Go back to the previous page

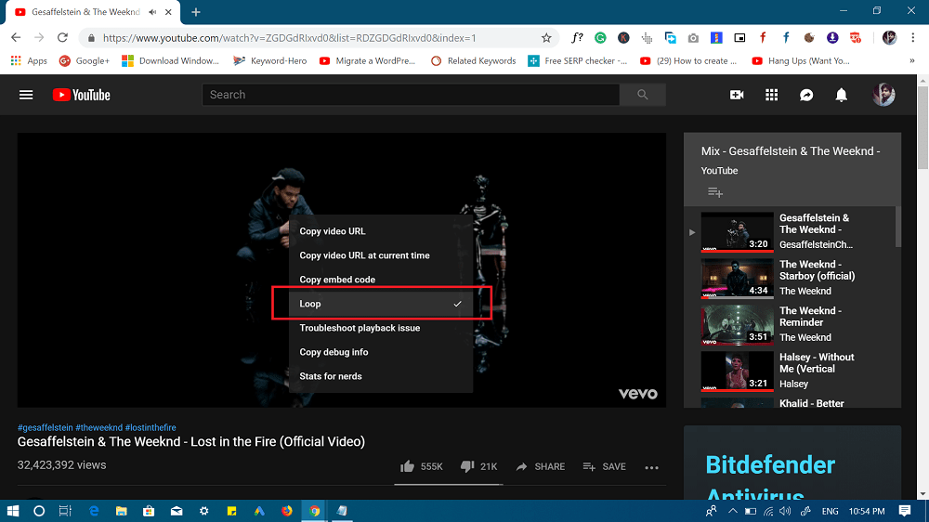(x=16, y=38)
